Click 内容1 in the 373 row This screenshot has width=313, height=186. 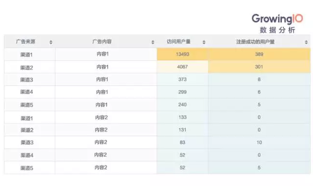[x=102, y=79]
